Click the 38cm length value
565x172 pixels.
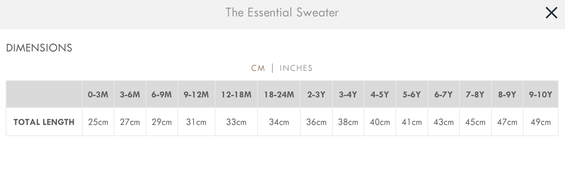(x=348, y=122)
